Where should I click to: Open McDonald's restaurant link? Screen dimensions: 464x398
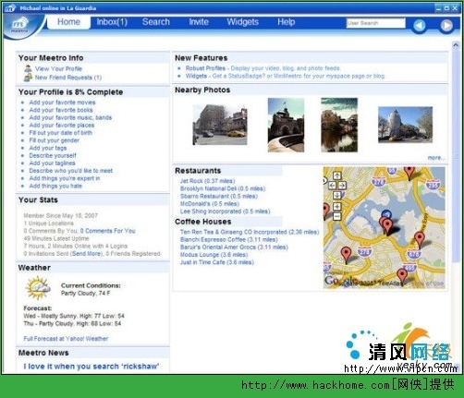coord(210,204)
